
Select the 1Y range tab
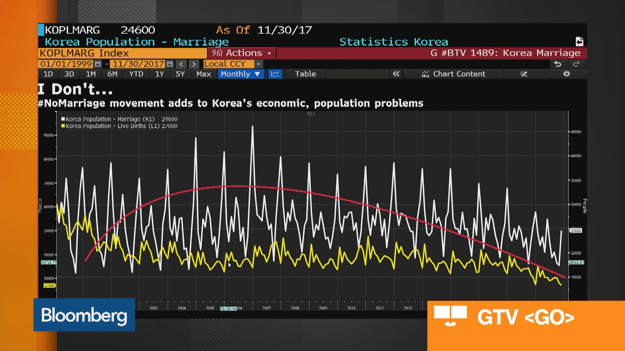pos(160,74)
